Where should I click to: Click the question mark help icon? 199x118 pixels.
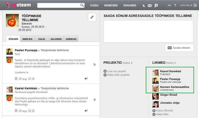[x=175, y=5]
